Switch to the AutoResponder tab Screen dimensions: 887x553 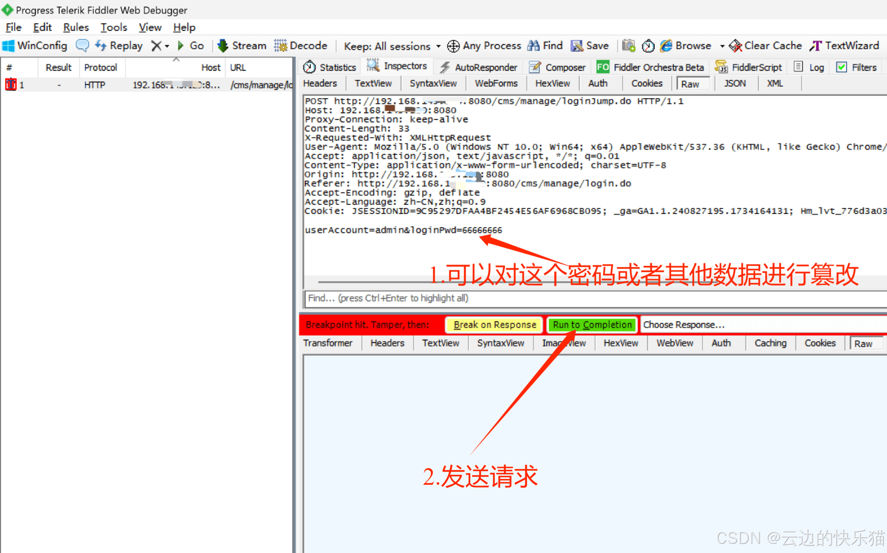pos(478,67)
